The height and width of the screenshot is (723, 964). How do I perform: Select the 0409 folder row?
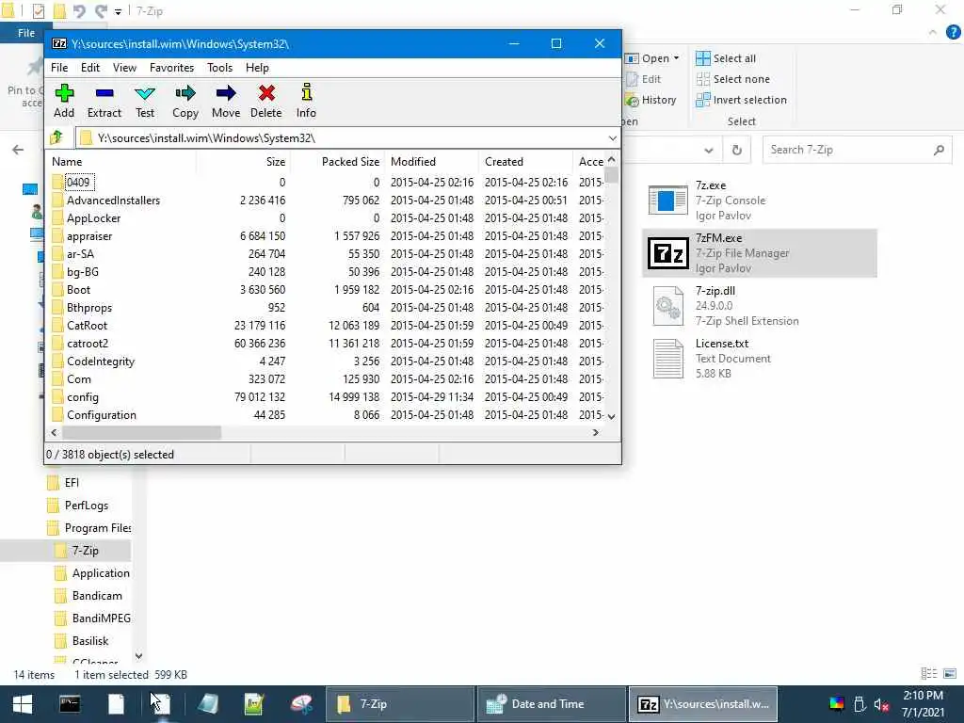326,182
